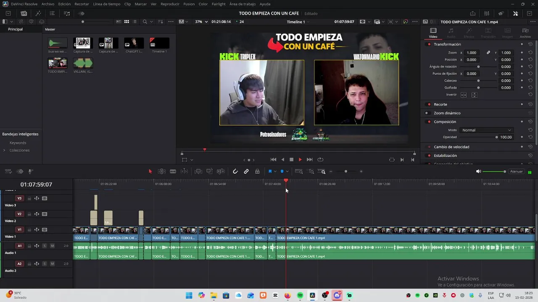The height and width of the screenshot is (302, 538).
Task: Open flag color dropdown arrow
Action: 275,171
